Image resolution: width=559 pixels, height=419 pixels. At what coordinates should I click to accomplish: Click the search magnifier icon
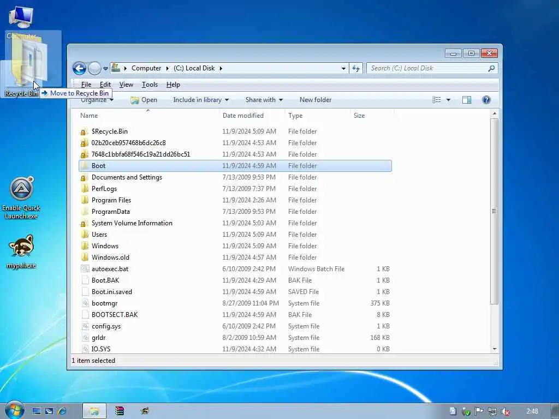click(x=492, y=68)
